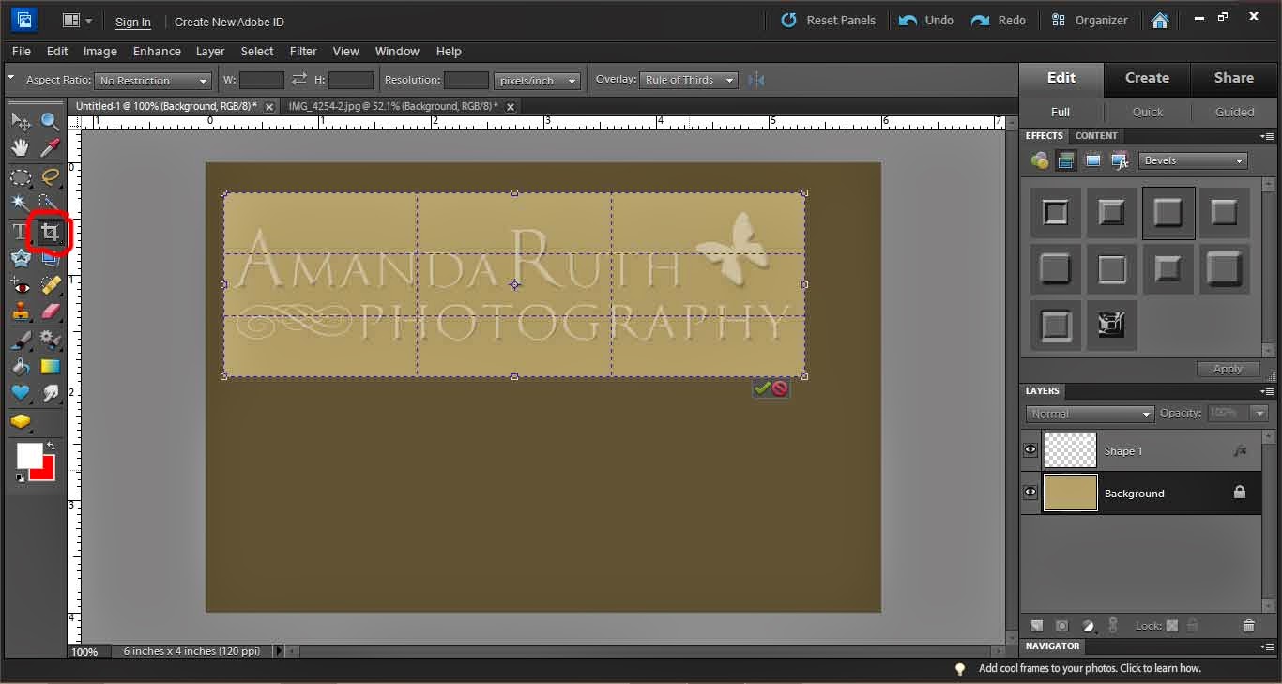The height and width of the screenshot is (684, 1282).
Task: Switch to the IMG_4254-2.jpg document tab
Action: 392,107
